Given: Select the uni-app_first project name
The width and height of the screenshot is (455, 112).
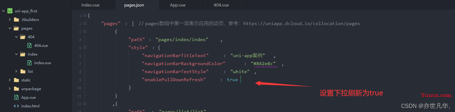Looking at the screenshot, I should click(x=26, y=11).
